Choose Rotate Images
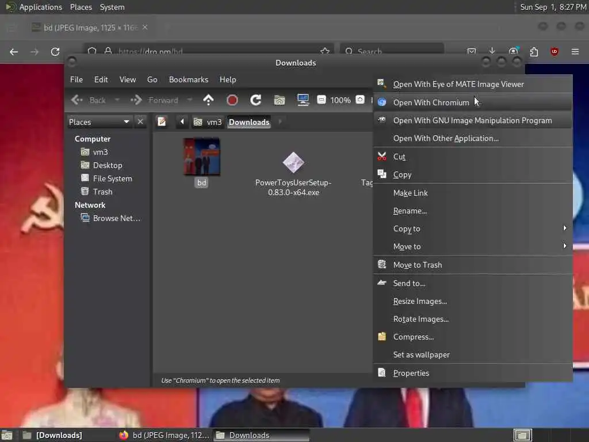The height and width of the screenshot is (442, 589). pos(473,319)
